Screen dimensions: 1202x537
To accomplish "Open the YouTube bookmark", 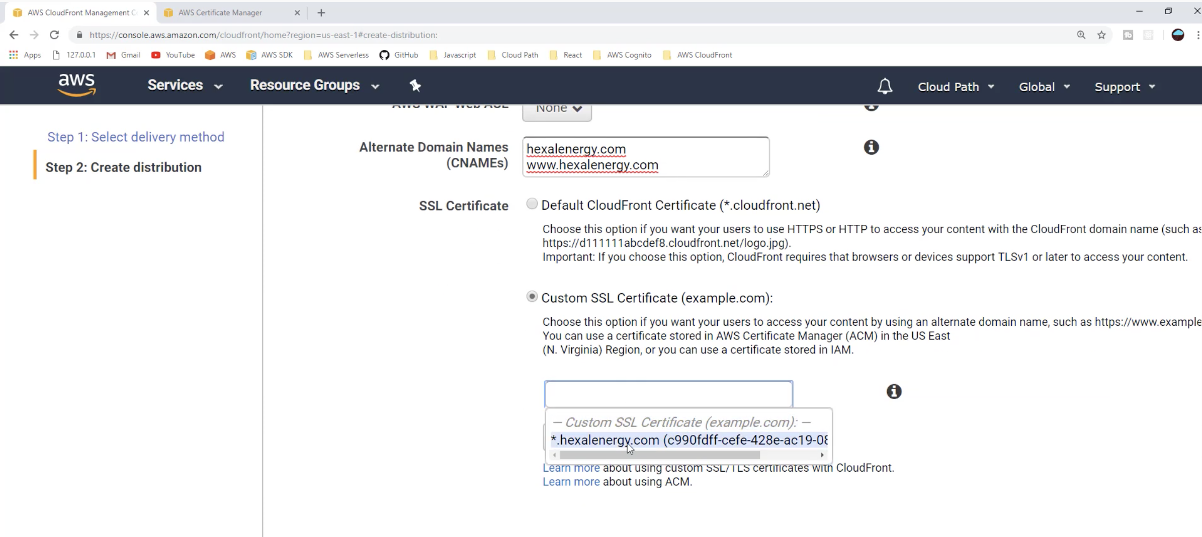I will [x=173, y=55].
